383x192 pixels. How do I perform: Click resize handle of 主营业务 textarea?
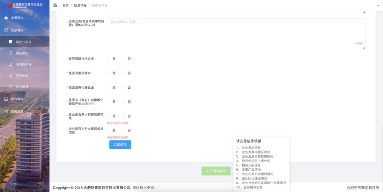tap(364, 47)
